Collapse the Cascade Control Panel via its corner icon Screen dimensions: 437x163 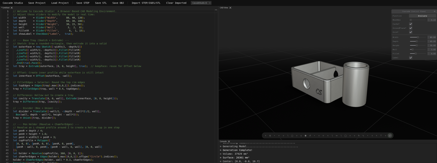click(434, 11)
